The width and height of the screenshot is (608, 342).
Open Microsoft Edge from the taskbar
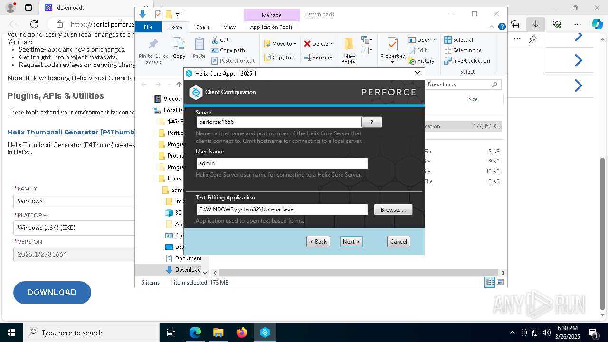[195, 332]
